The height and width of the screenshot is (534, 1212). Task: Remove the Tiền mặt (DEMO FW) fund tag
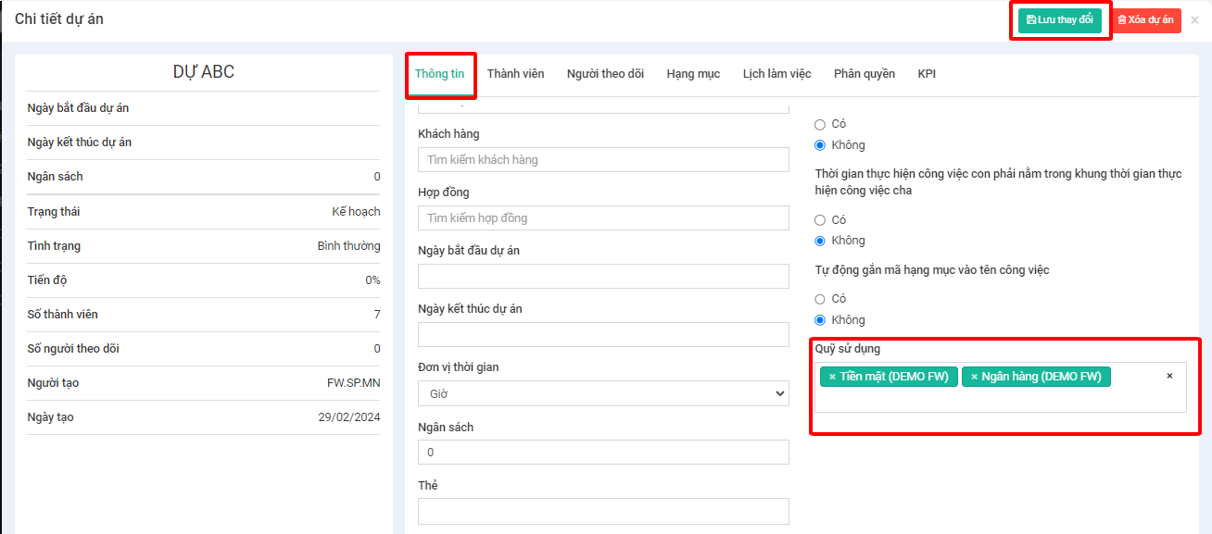(832, 377)
